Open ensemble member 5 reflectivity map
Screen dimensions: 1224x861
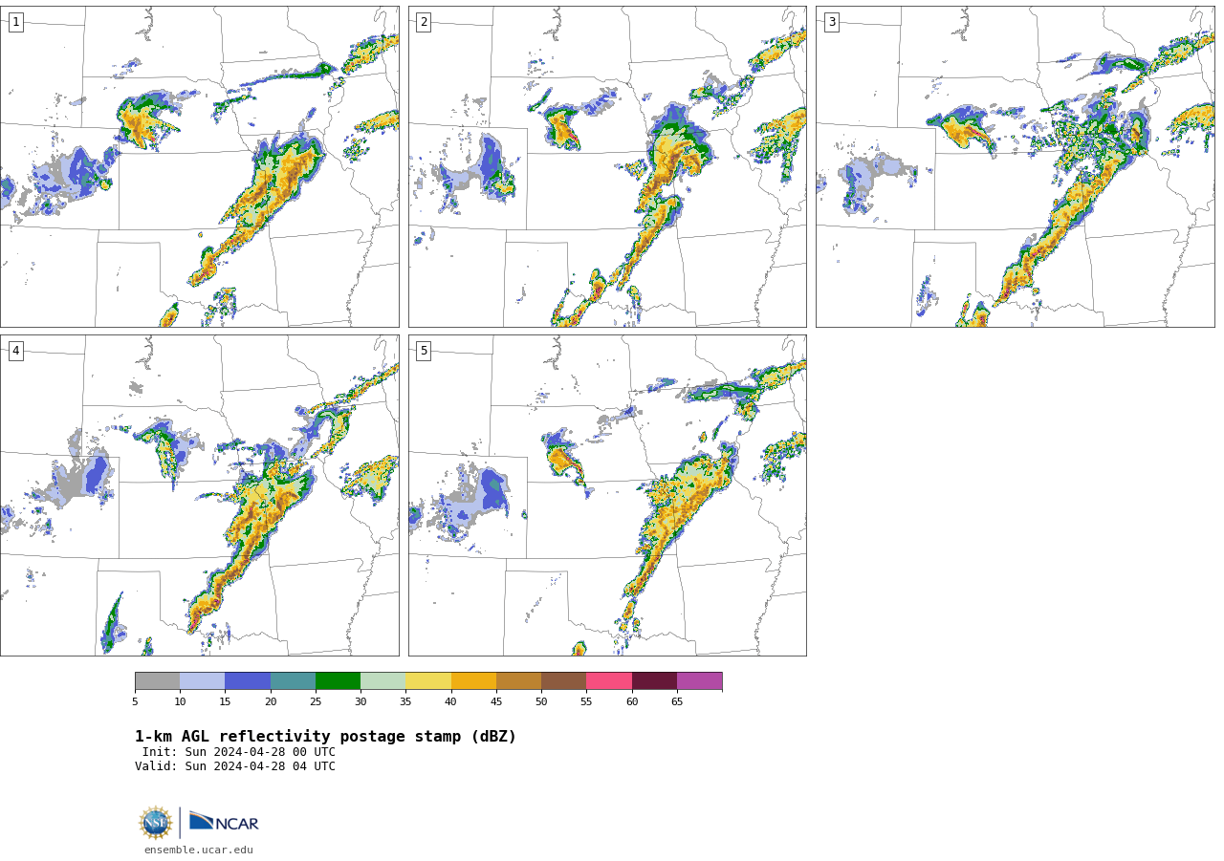607,495
